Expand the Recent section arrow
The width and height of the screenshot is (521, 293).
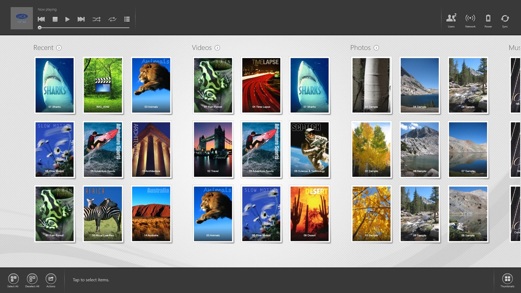pyautogui.click(x=59, y=48)
